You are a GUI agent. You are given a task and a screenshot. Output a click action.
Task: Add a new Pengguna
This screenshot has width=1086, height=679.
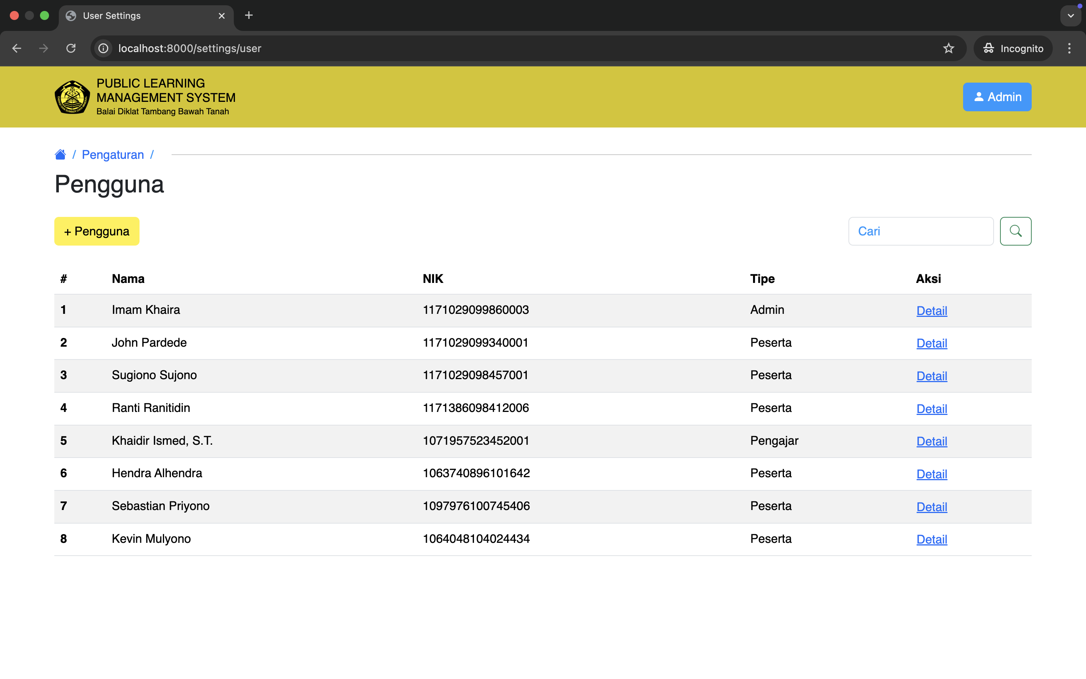[97, 231]
